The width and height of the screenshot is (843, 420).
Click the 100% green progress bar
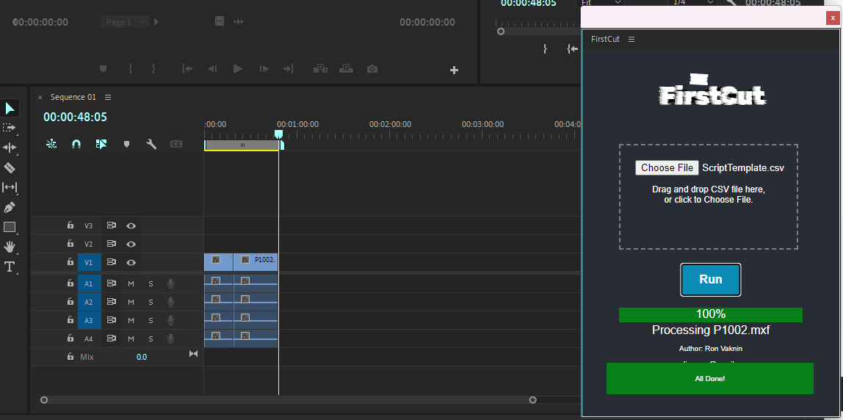pos(710,315)
